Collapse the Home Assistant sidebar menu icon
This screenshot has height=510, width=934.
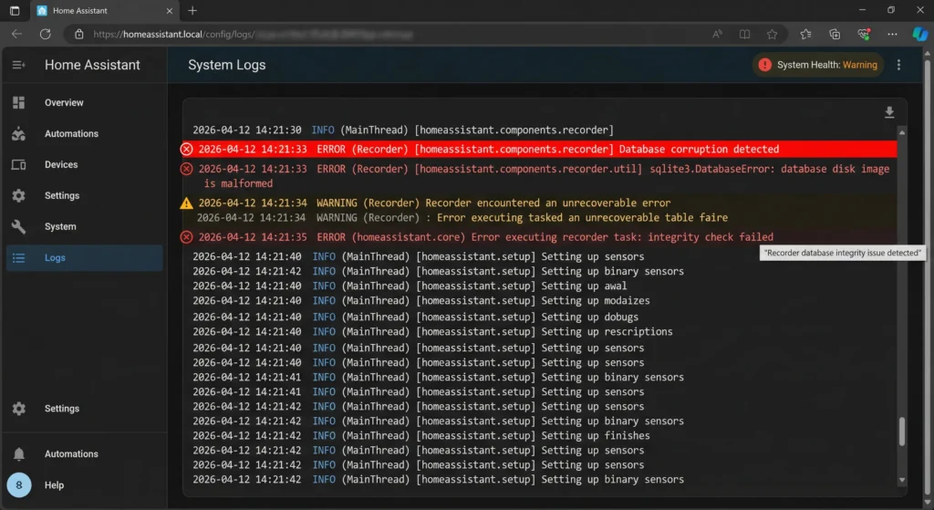point(18,65)
